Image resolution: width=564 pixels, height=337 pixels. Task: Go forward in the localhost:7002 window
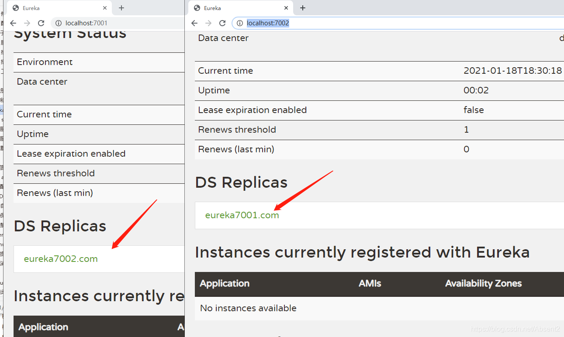point(208,23)
